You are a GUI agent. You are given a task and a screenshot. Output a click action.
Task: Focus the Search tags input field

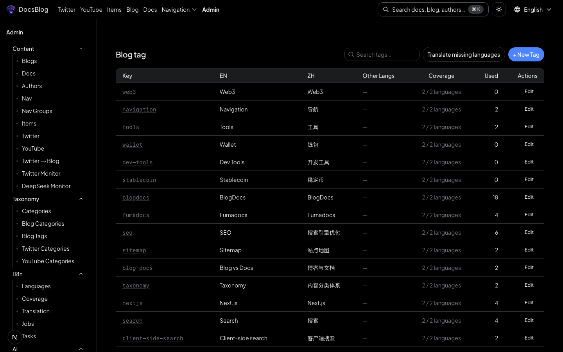(x=385, y=55)
